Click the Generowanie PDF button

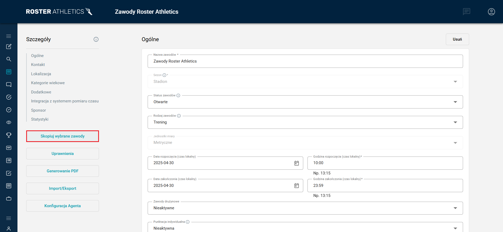click(x=62, y=171)
